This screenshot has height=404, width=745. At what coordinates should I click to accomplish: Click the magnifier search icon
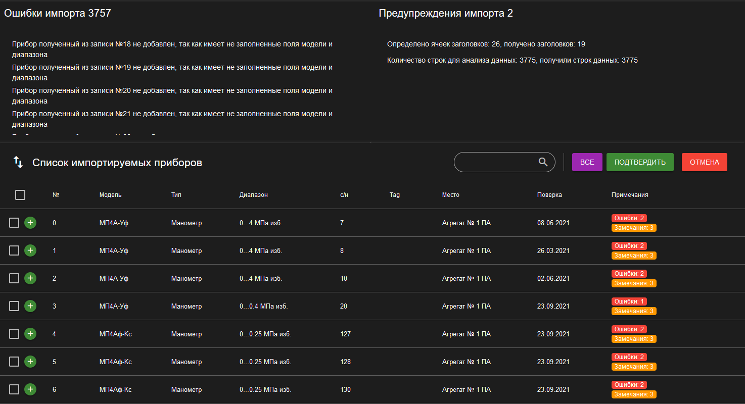[x=543, y=162]
